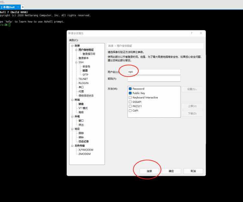243x202 pixels.
Task: Select 响铃 in the category tree
Action: click(81, 137)
